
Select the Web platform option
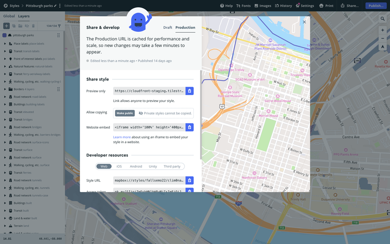coord(104,166)
